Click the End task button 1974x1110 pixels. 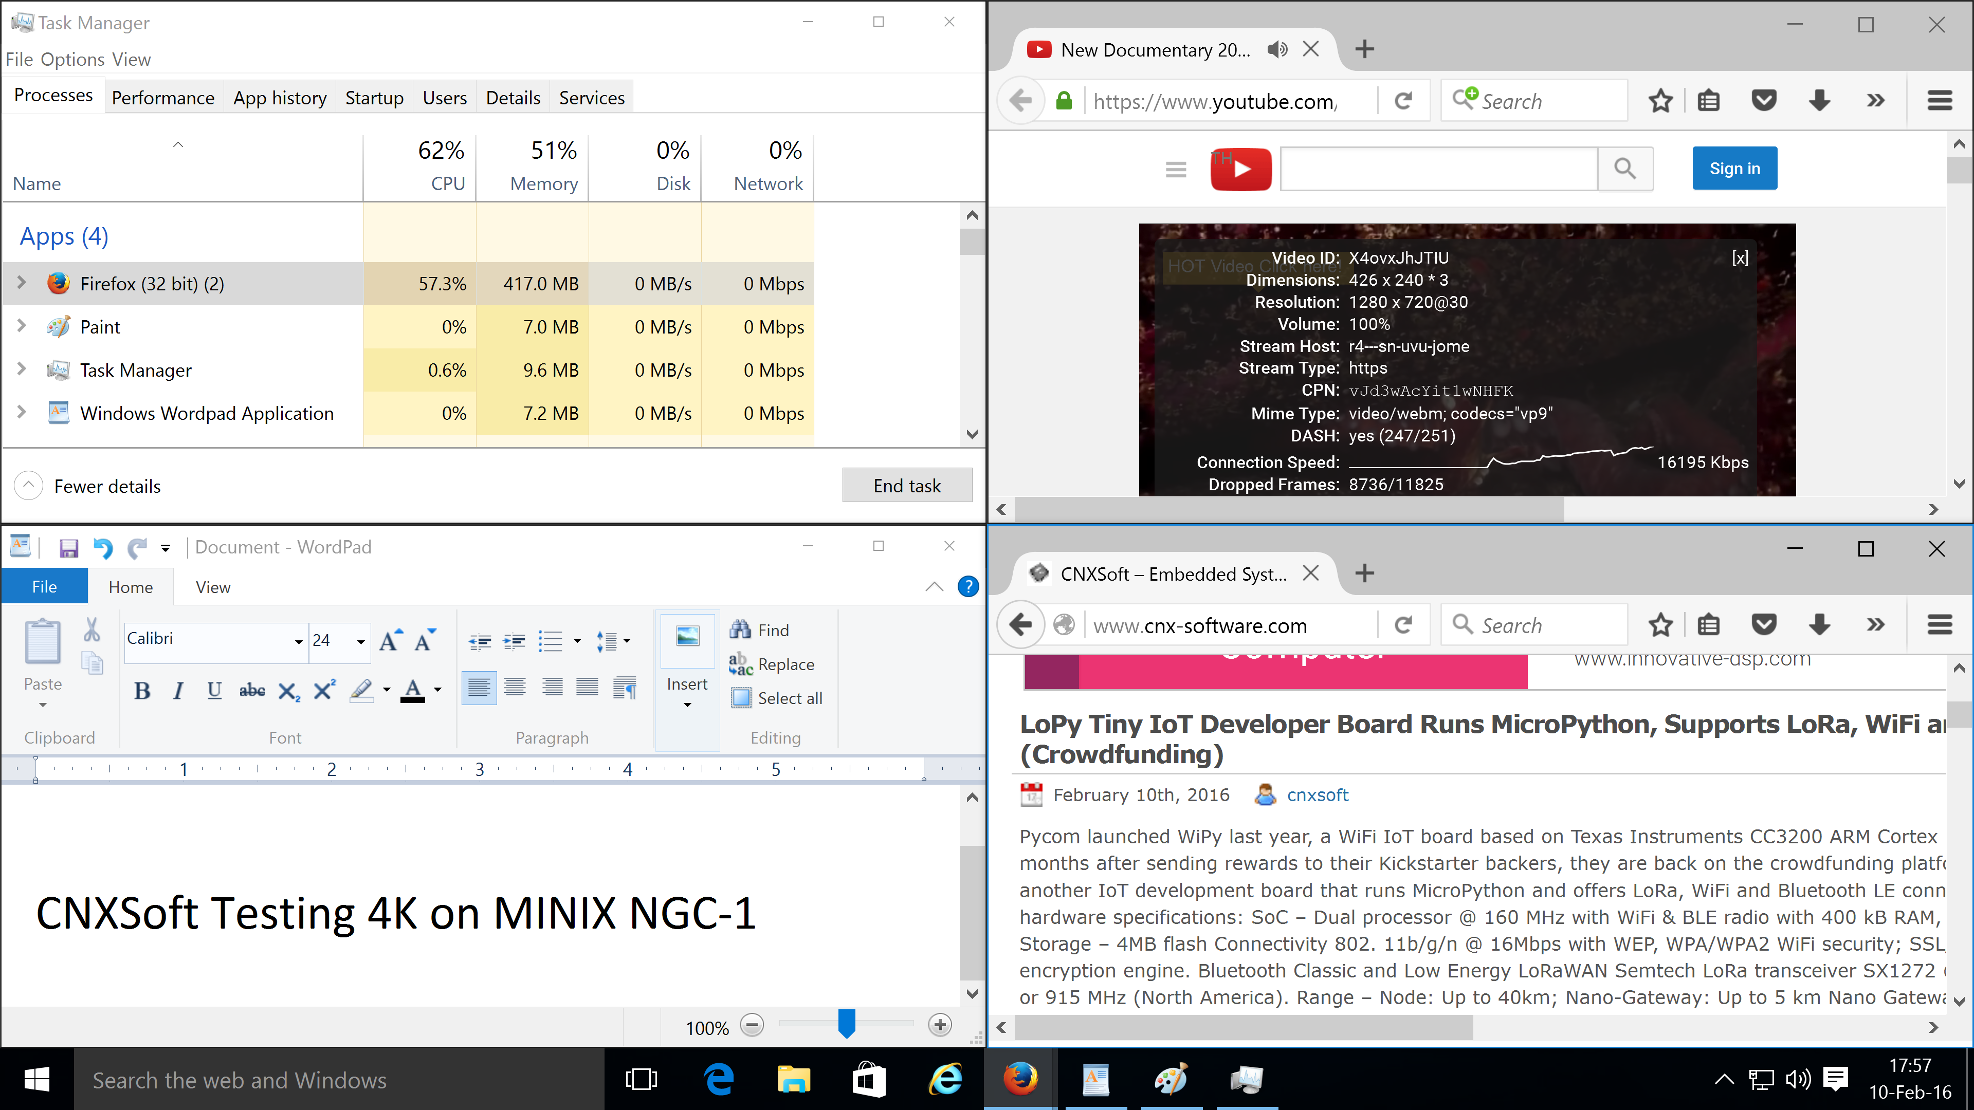point(906,486)
